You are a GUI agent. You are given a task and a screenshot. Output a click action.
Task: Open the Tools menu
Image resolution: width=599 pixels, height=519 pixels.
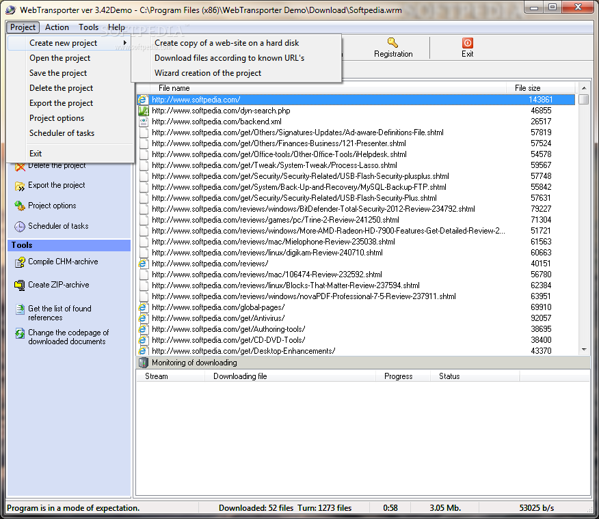89,27
